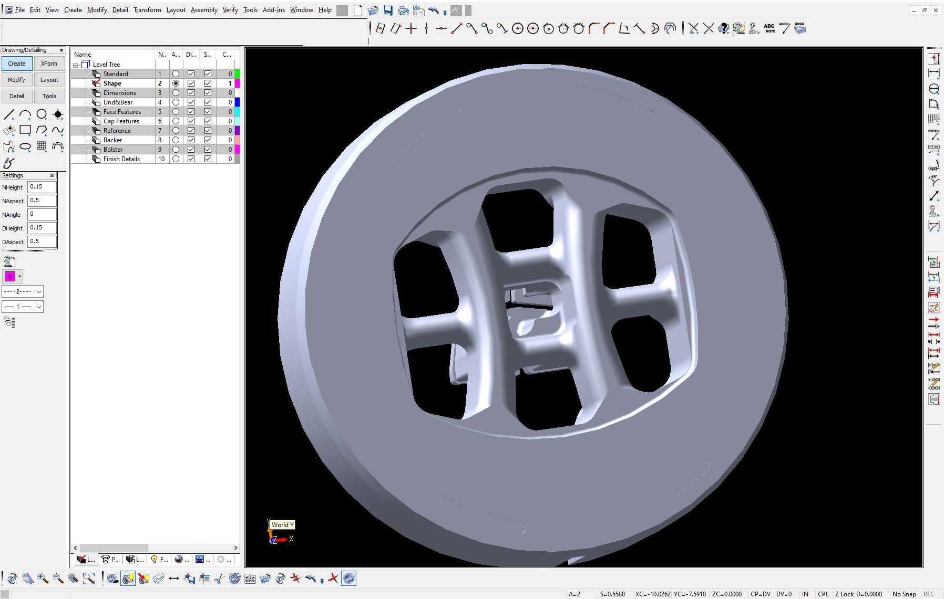Click the Print icon

point(404,10)
